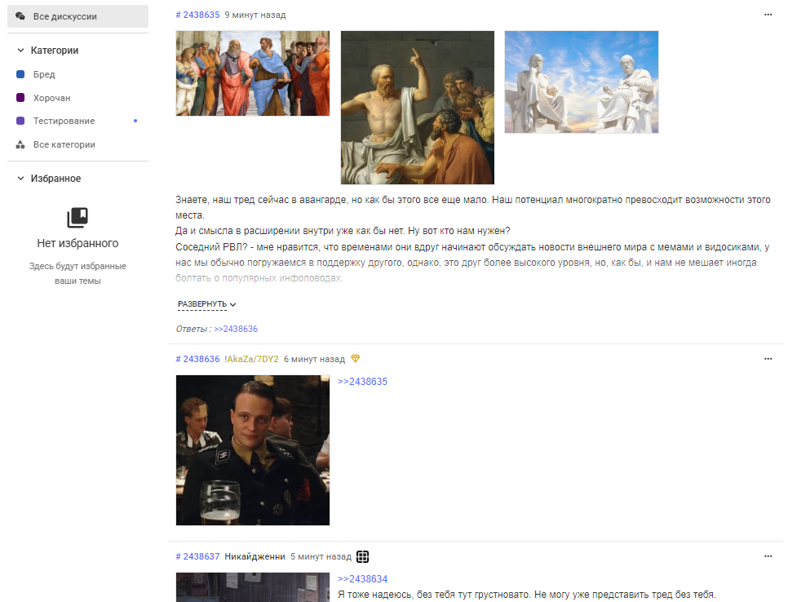This screenshot has width=810, height=602.
Task: Click the tripcode !AkaZa/7DY2
Action: click(x=251, y=359)
